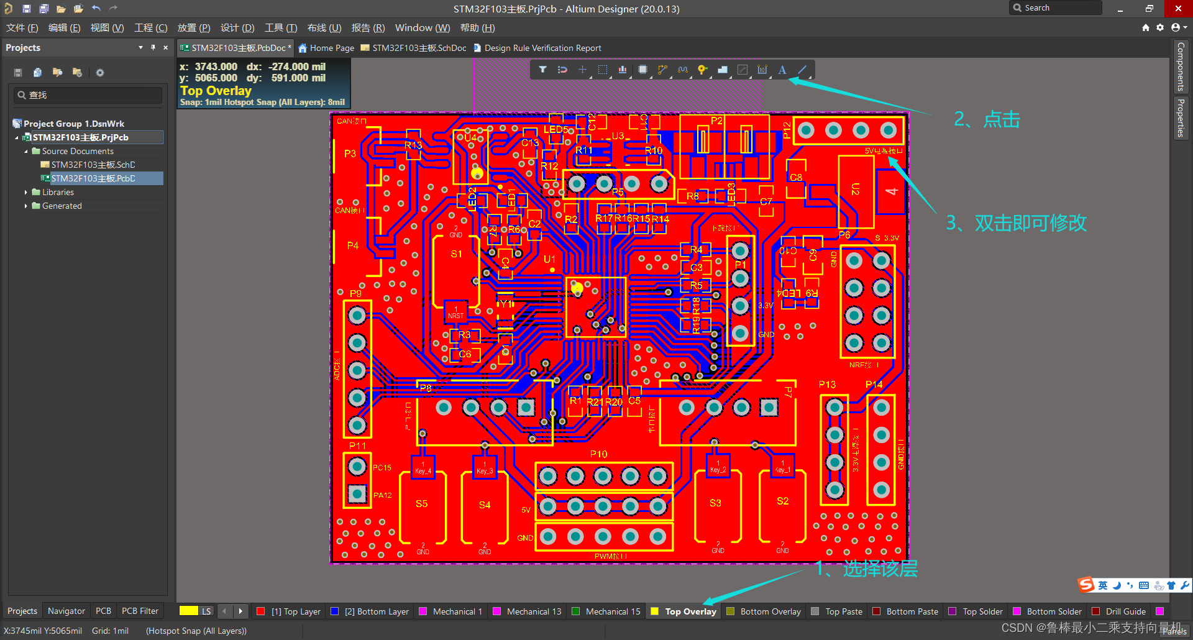Expand the Generated folder

(x=26, y=206)
